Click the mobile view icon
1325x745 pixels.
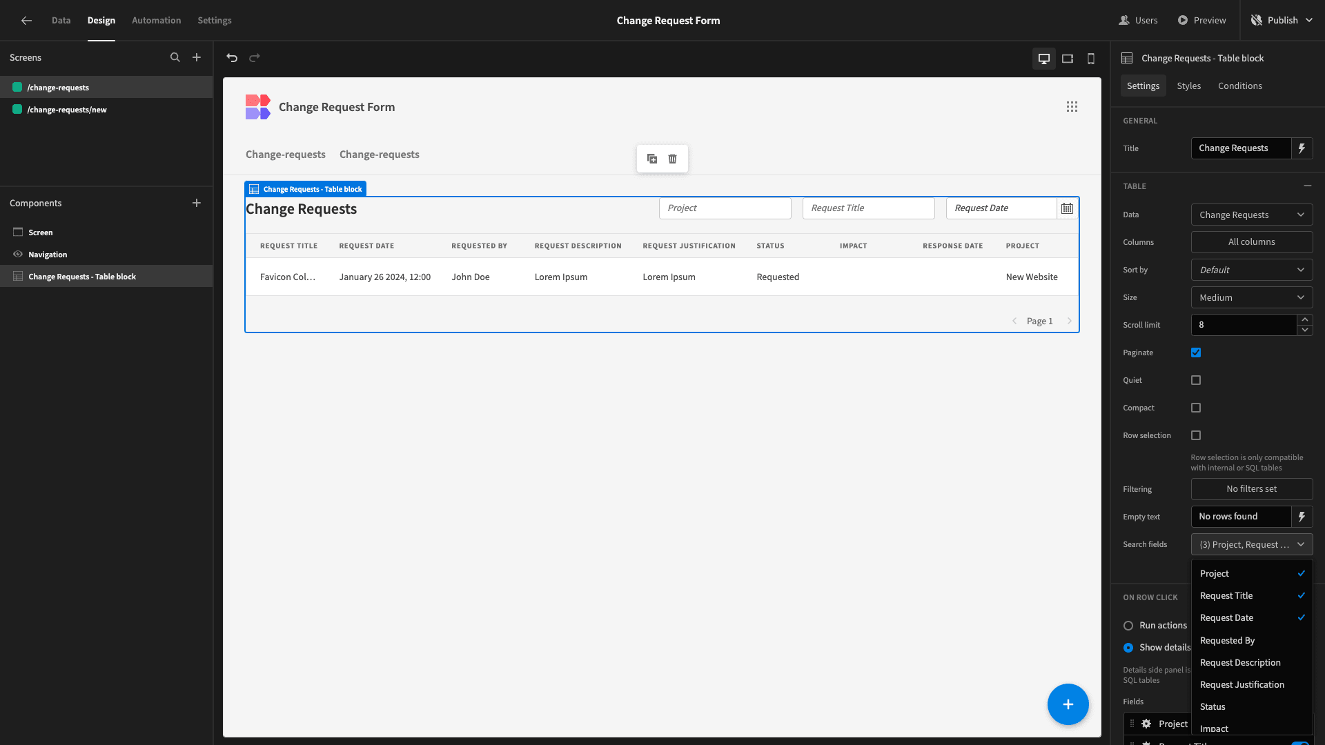[x=1090, y=58]
